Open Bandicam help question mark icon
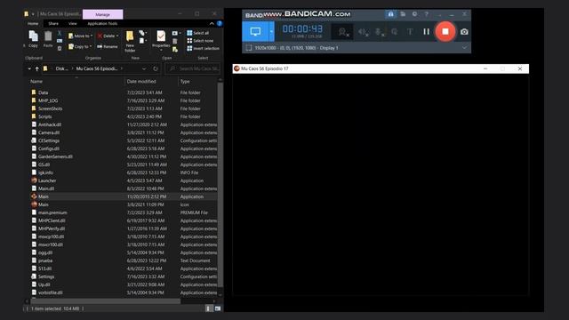 [427, 14]
